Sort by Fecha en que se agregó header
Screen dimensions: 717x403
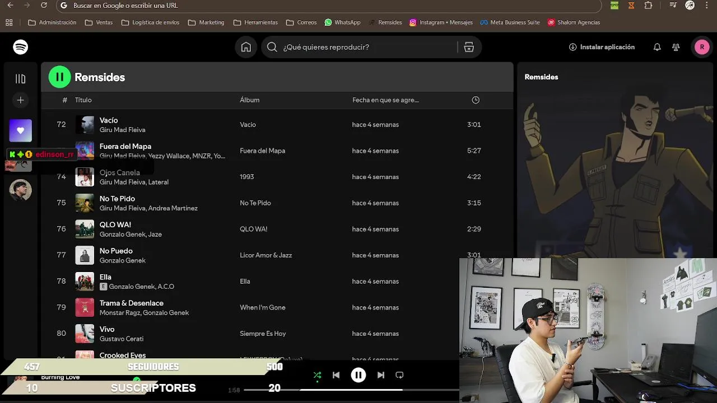[x=385, y=100]
